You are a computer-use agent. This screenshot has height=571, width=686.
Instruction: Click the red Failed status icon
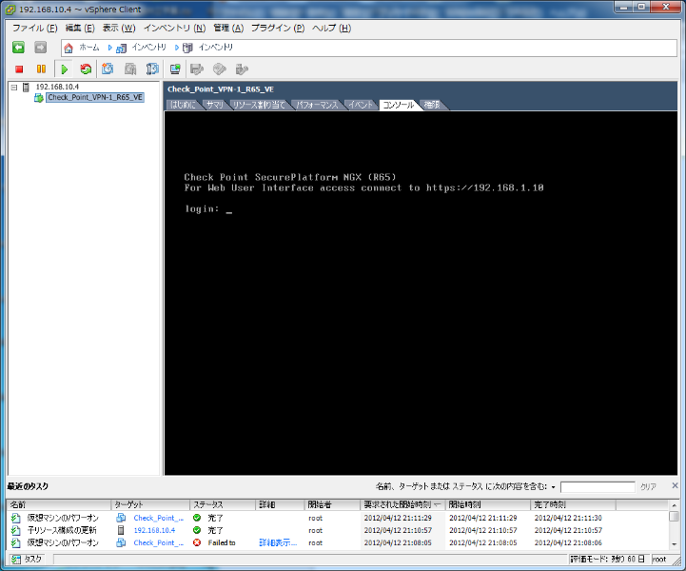(x=197, y=542)
